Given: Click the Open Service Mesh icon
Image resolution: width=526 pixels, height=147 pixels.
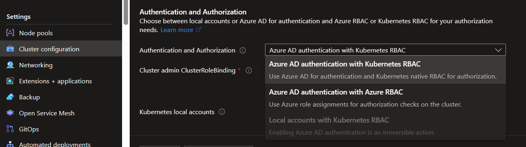Looking at the screenshot, I should tap(10, 113).
